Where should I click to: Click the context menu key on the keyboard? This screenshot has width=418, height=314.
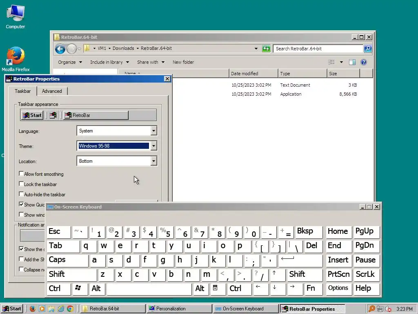point(218,289)
